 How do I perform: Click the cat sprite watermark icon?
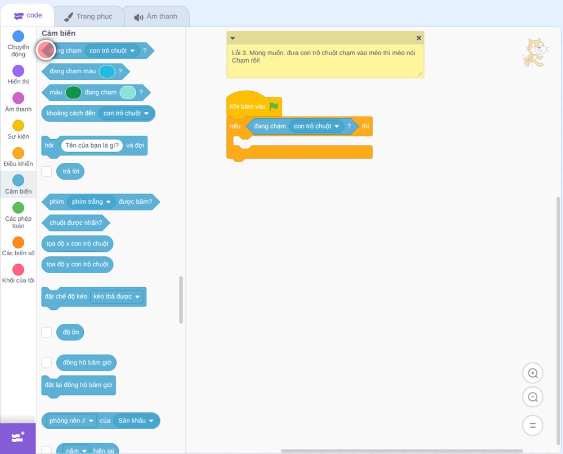[535, 53]
